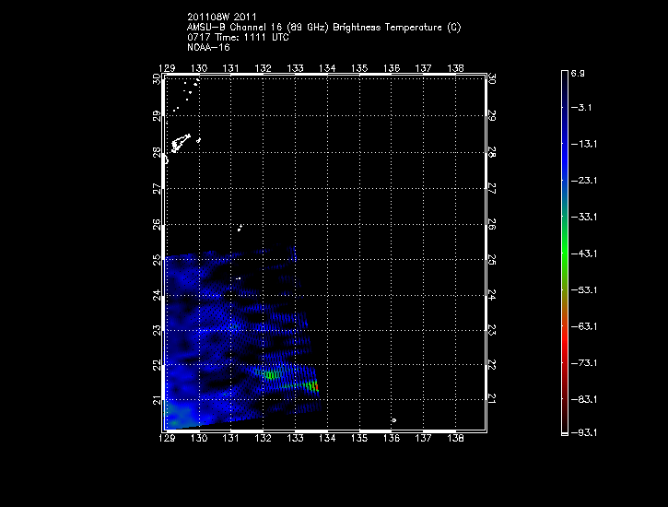This screenshot has height=507, width=668.
Task: Click the latitude 24 label on left axis
Action: point(157,295)
